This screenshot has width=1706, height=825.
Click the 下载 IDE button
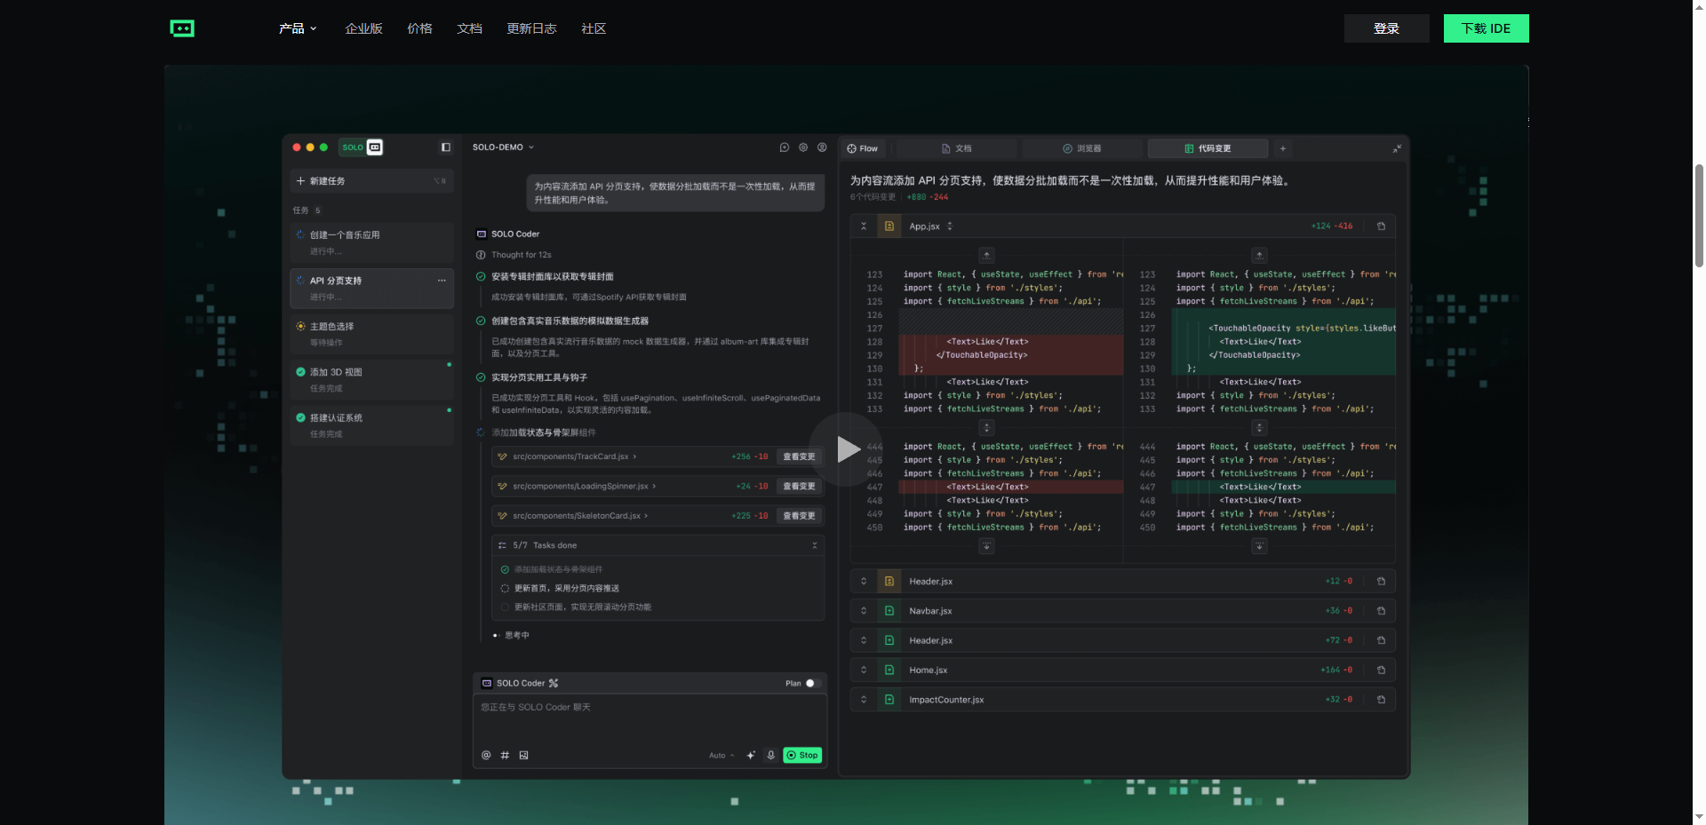click(1486, 28)
